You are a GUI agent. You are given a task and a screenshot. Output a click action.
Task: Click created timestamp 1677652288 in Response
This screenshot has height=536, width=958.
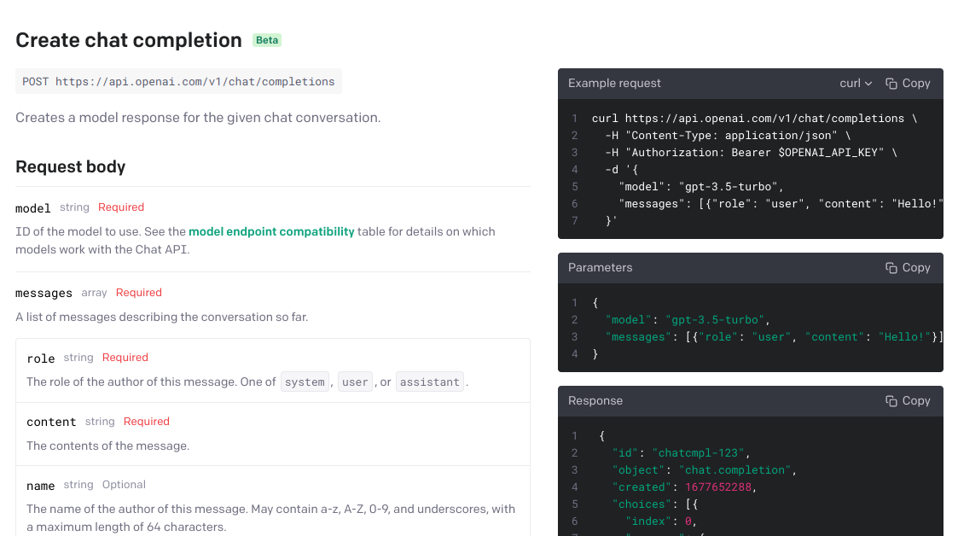click(718, 487)
